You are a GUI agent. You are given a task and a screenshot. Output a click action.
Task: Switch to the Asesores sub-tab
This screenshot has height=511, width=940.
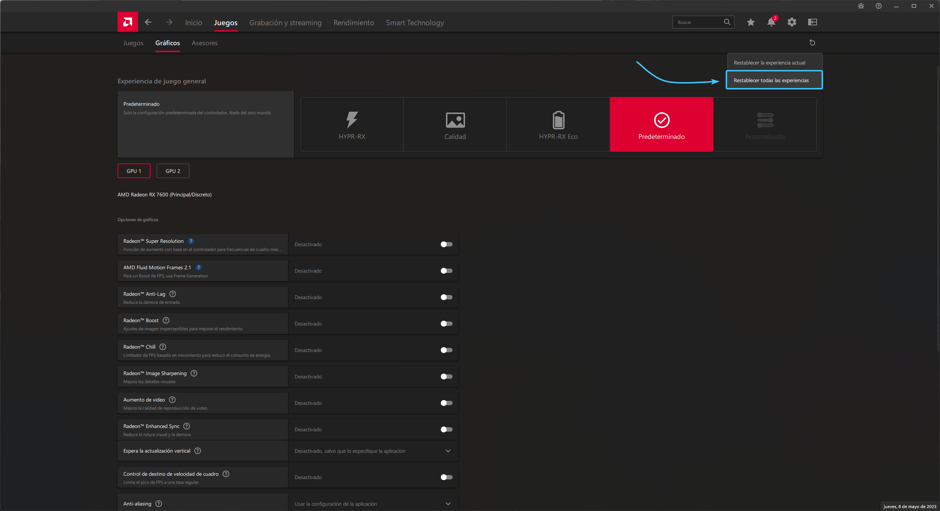point(205,43)
